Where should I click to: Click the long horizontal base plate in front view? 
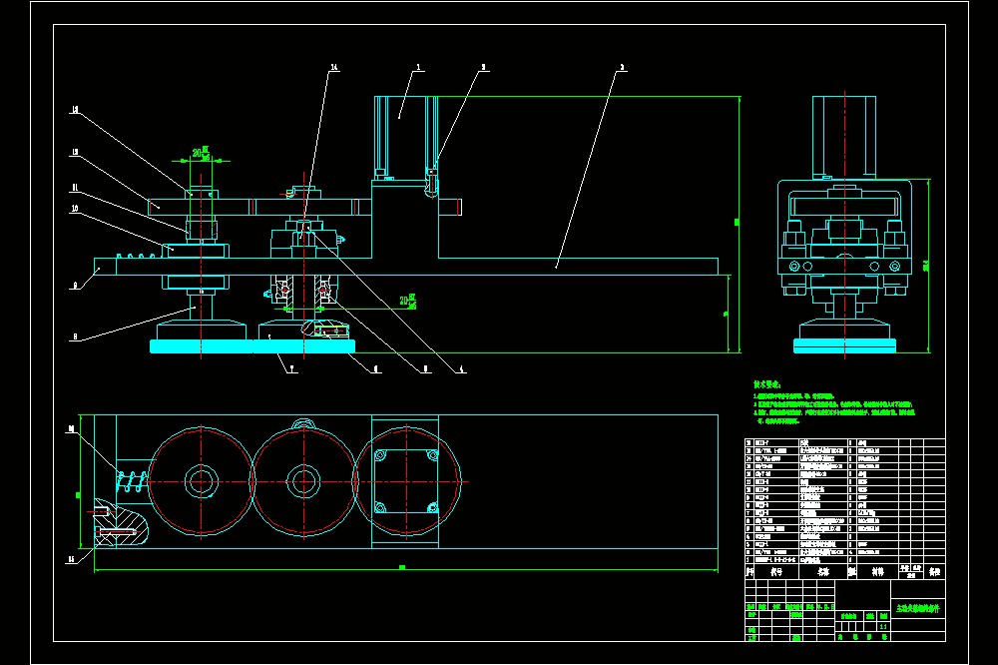[406, 267]
